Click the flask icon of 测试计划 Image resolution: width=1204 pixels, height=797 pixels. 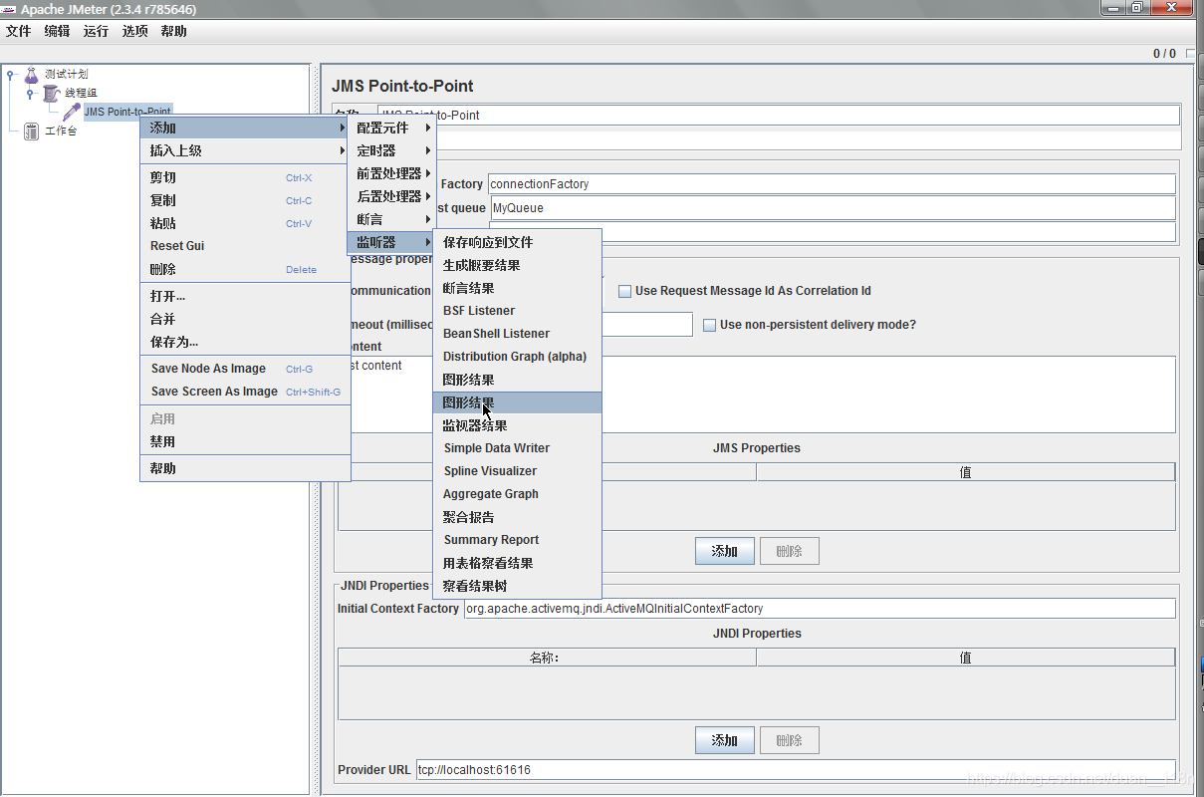[x=32, y=75]
